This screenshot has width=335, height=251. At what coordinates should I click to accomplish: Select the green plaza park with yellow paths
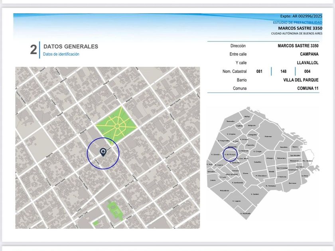click(x=116, y=126)
